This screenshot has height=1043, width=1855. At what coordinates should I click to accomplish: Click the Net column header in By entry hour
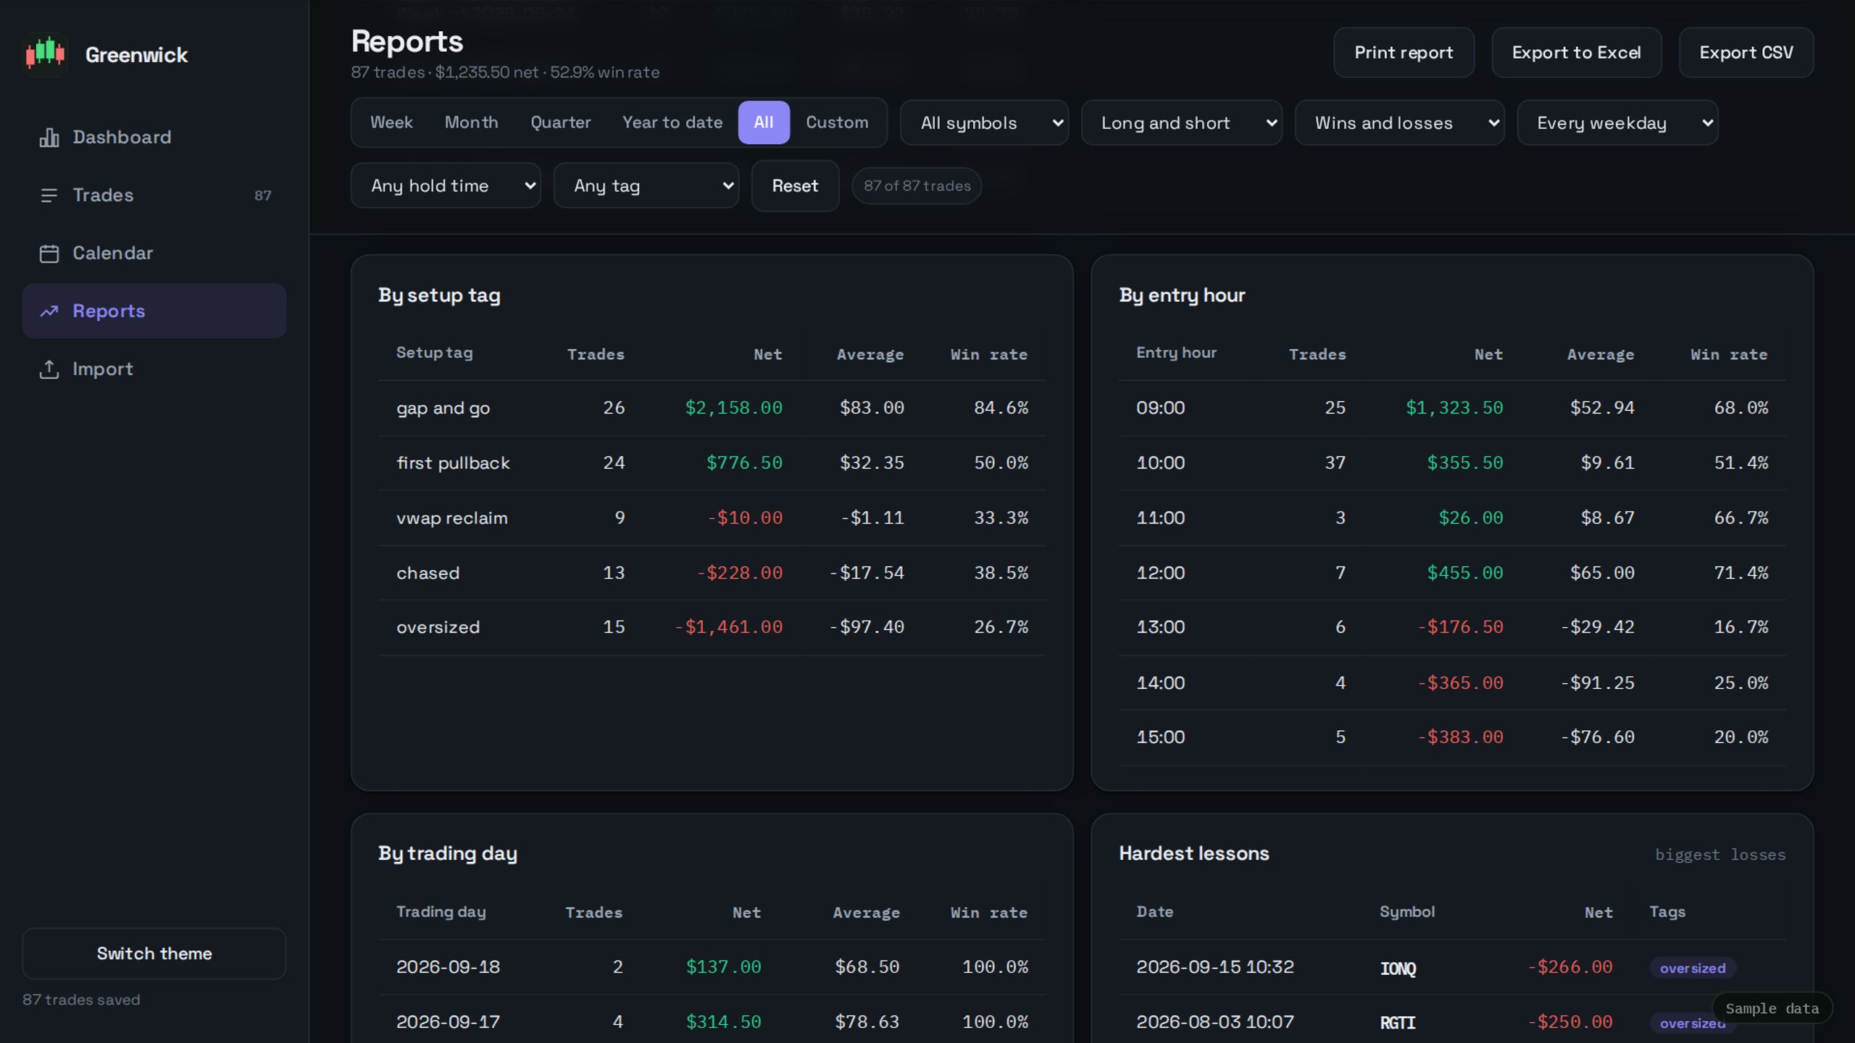tap(1488, 355)
